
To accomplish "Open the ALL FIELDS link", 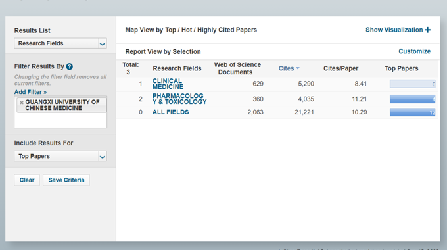I will coord(170,112).
